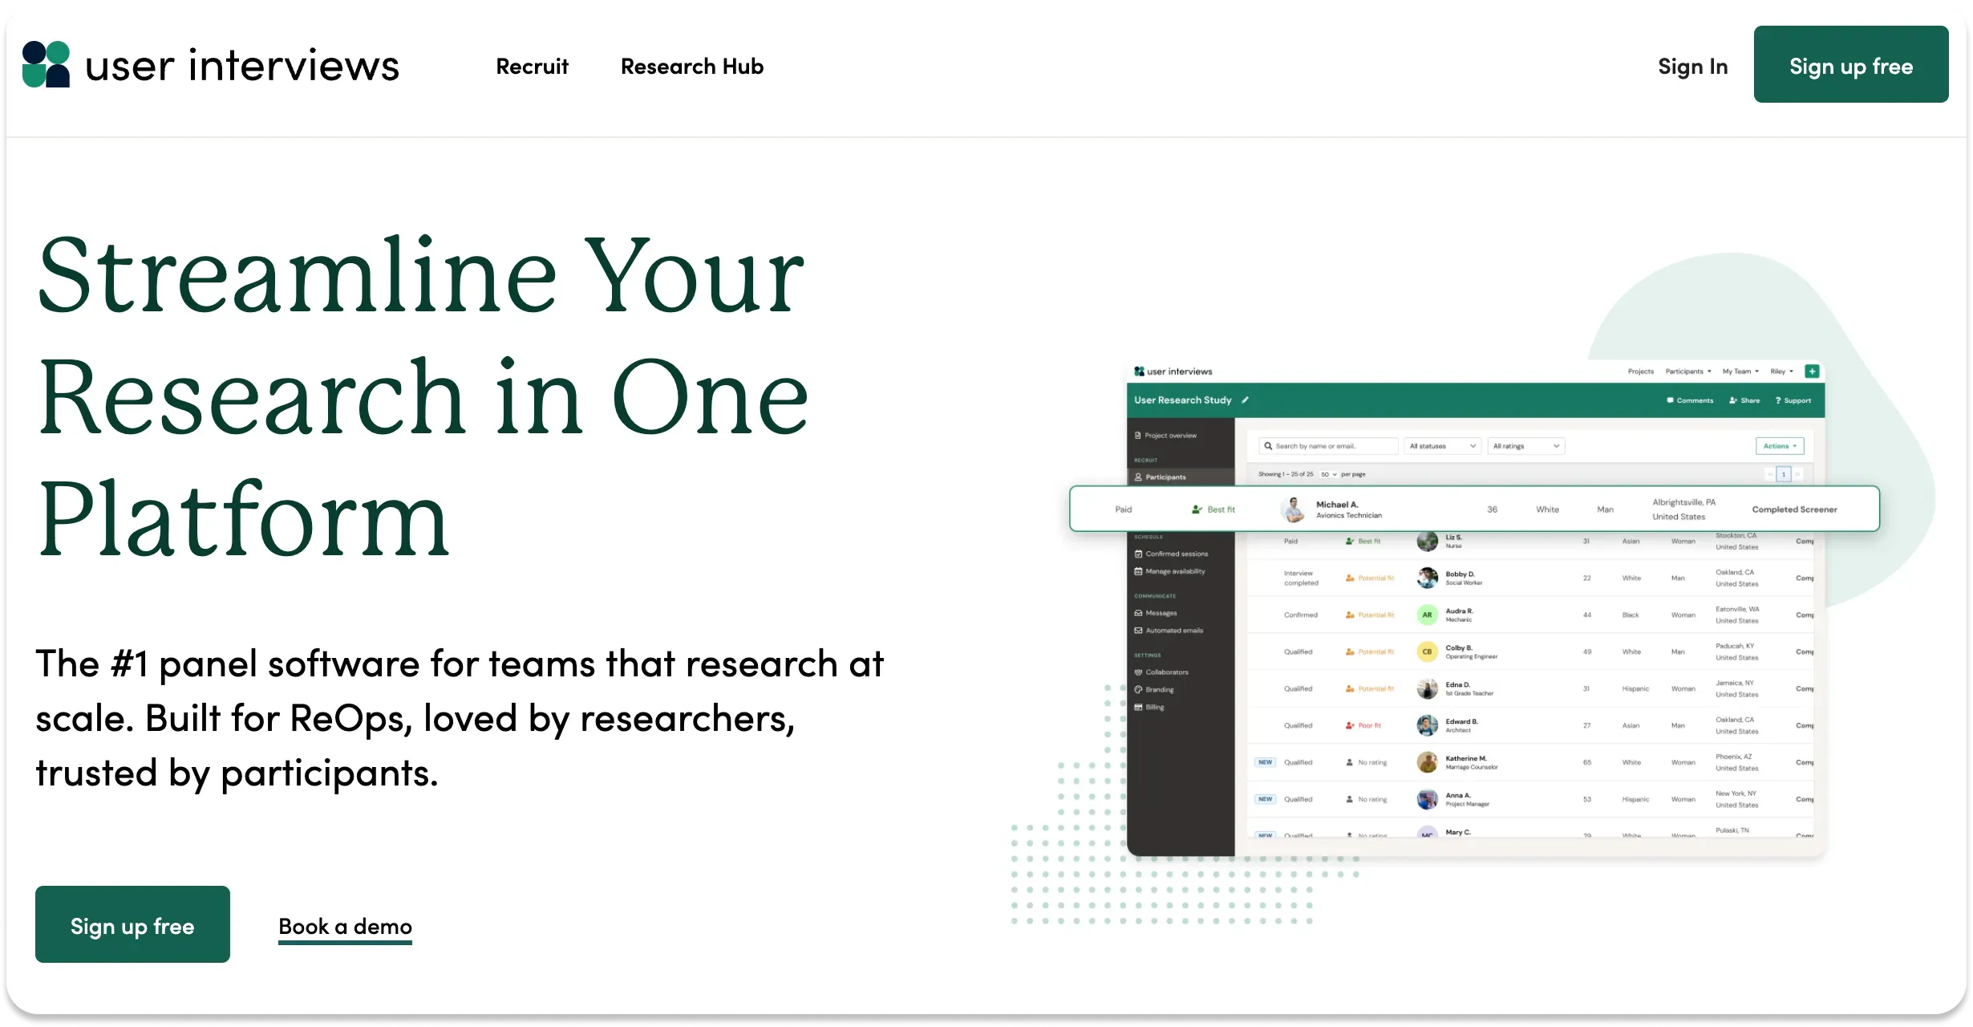Image resolution: width=1973 pixels, height=1027 pixels.
Task: Select the Project overview icon in sidebar
Action: [1137, 436]
